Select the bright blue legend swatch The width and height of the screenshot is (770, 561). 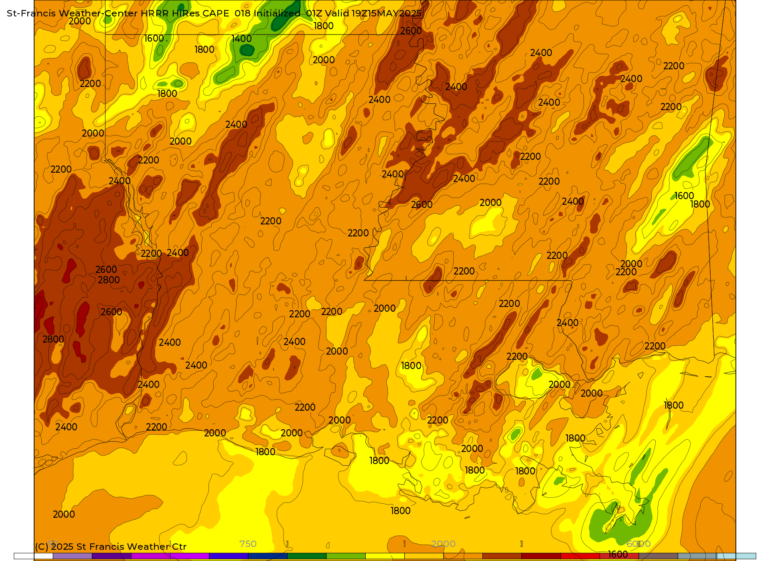point(229,556)
